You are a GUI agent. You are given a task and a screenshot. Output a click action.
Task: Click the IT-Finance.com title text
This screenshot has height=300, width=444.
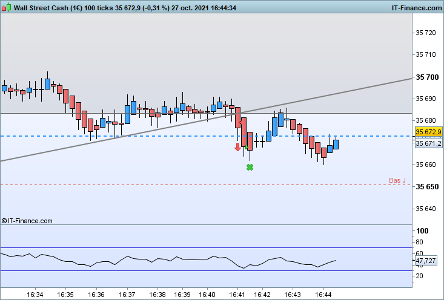tap(417, 8)
